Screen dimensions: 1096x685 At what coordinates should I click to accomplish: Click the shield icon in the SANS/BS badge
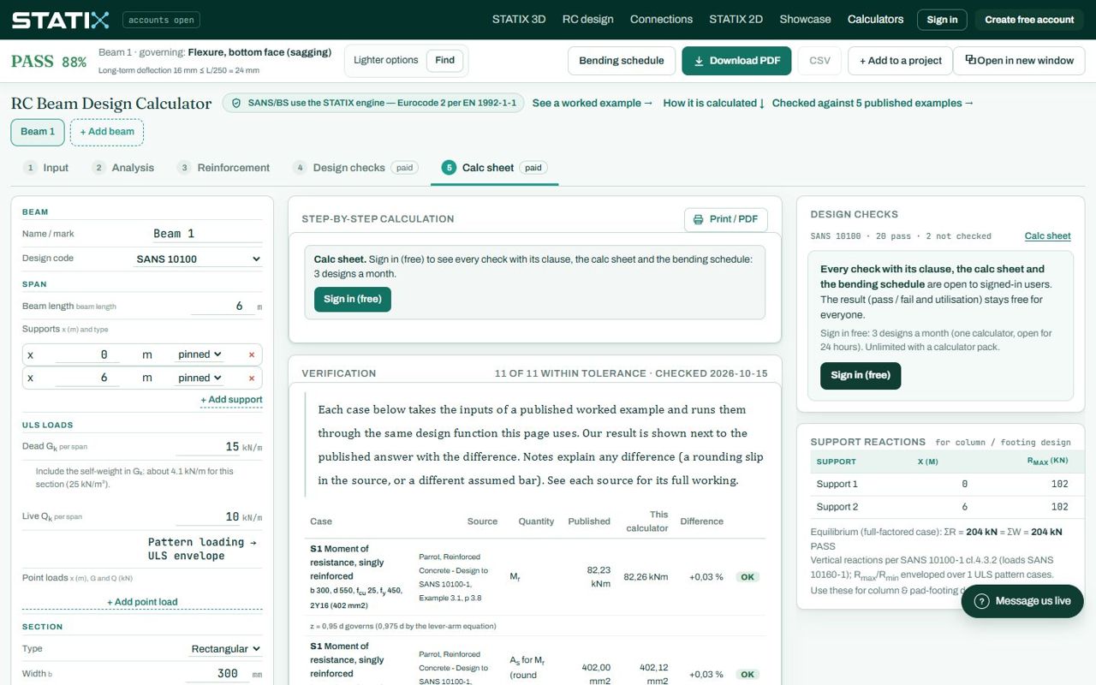click(x=236, y=103)
